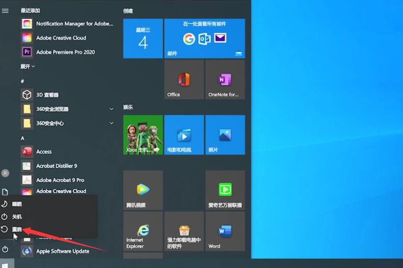Open the 强力卸载电脑中的软件 tile
The height and width of the screenshot is (268, 403).
coord(184,231)
